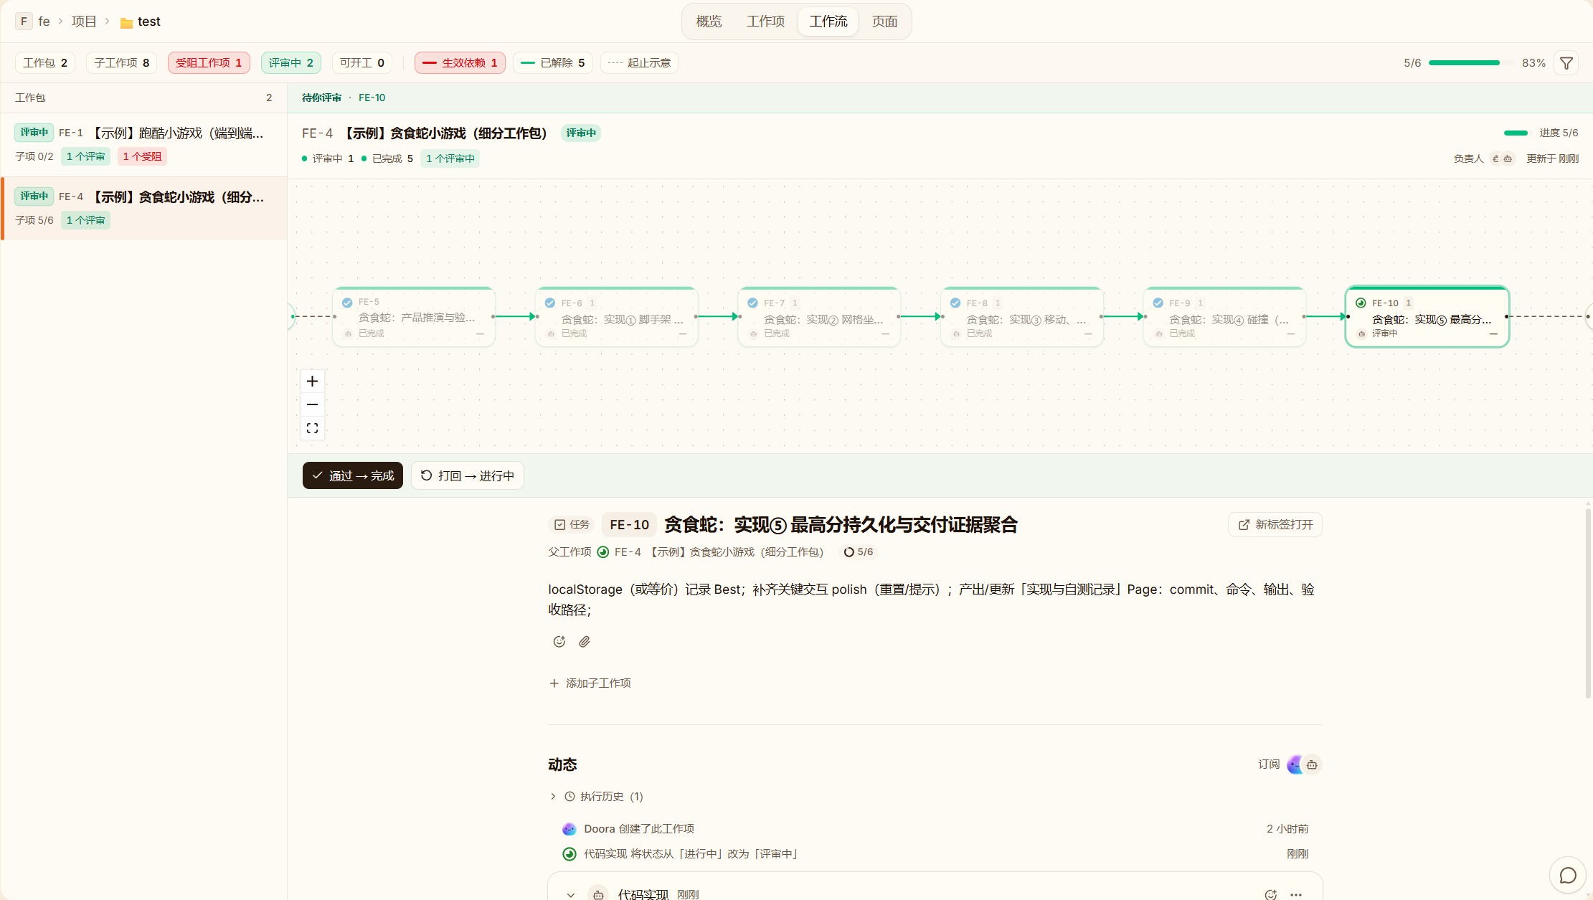Click the 5/6 progress ring badge

(858, 551)
